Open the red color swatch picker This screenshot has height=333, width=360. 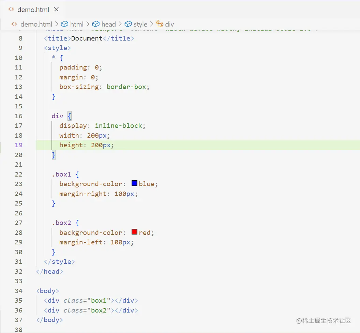[x=134, y=232]
